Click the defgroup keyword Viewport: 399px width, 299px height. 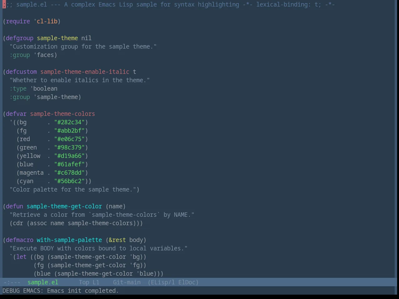(x=20, y=38)
